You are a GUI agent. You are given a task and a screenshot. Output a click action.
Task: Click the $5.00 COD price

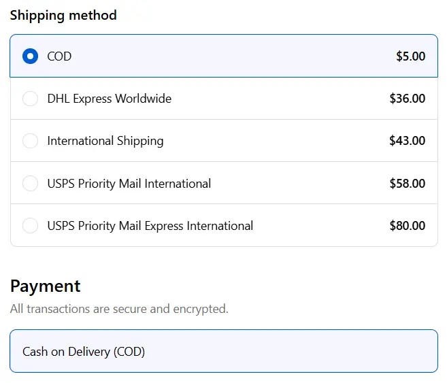point(410,56)
